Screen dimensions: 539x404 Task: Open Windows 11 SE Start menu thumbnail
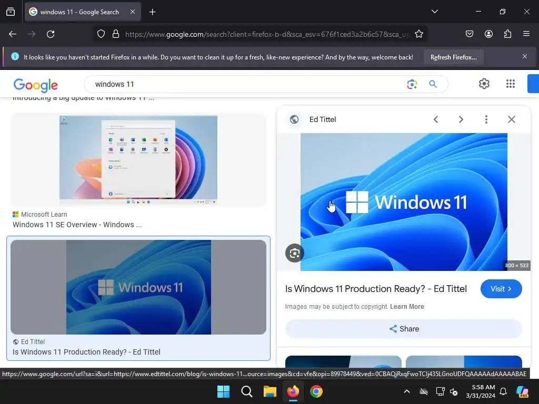point(138,160)
